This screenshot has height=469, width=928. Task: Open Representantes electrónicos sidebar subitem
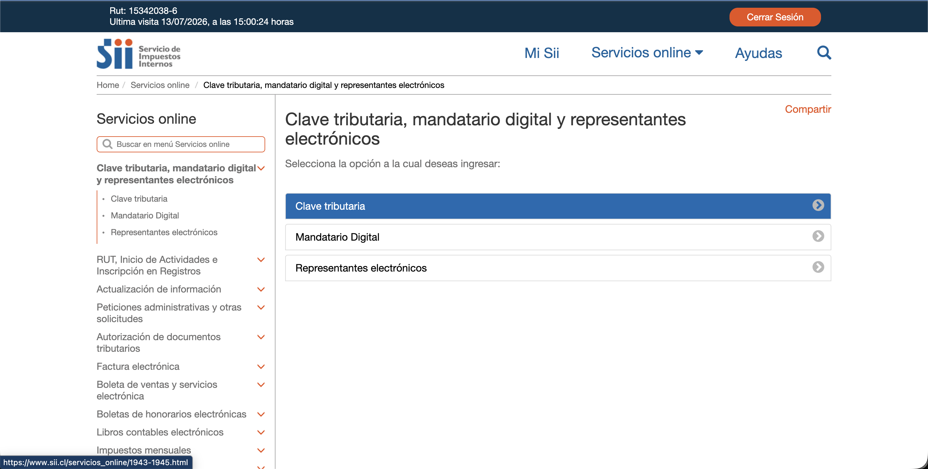pyautogui.click(x=164, y=232)
